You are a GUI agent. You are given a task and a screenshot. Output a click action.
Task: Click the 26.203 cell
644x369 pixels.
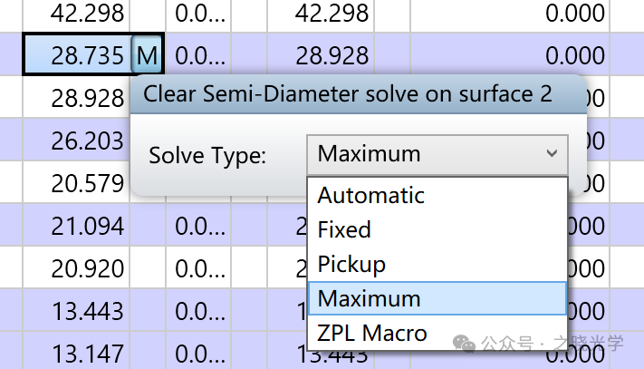click(x=76, y=141)
